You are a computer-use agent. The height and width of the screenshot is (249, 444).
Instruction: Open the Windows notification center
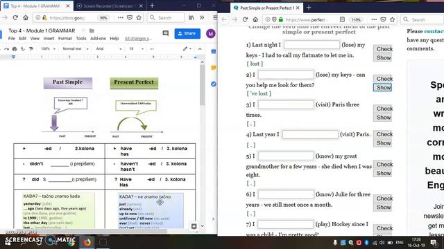coord(434,243)
